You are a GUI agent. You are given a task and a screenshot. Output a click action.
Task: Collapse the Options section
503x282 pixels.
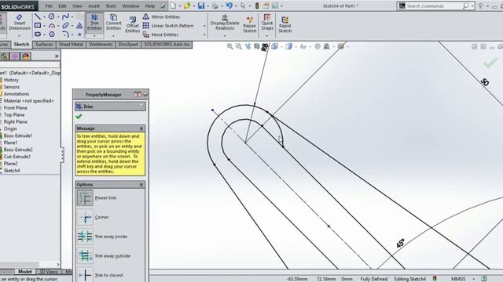[141, 185]
